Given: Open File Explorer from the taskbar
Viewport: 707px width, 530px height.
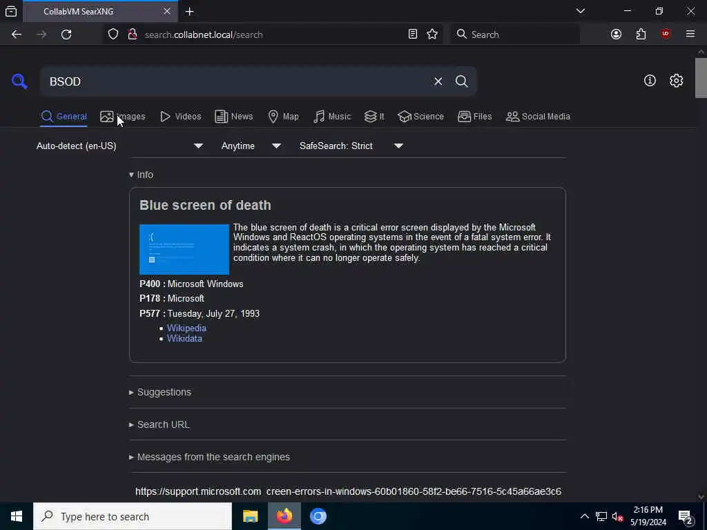Looking at the screenshot, I should (x=250, y=516).
